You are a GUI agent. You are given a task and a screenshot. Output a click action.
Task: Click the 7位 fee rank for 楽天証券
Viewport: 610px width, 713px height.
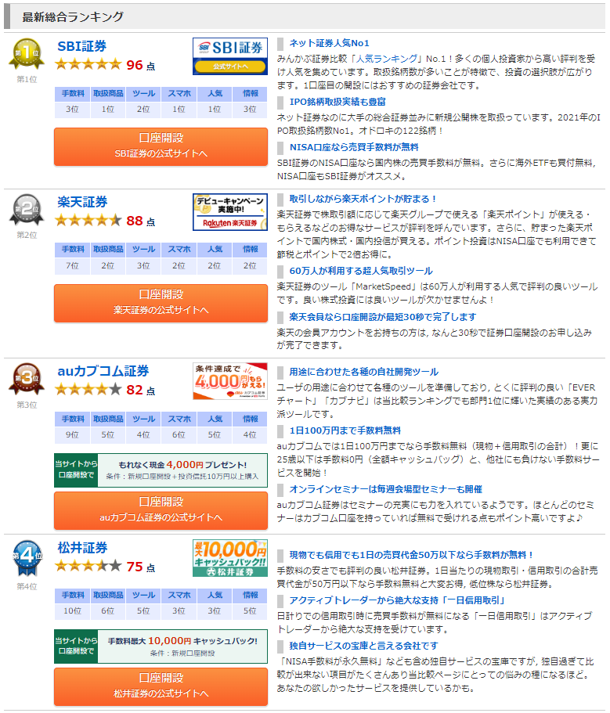point(72,266)
